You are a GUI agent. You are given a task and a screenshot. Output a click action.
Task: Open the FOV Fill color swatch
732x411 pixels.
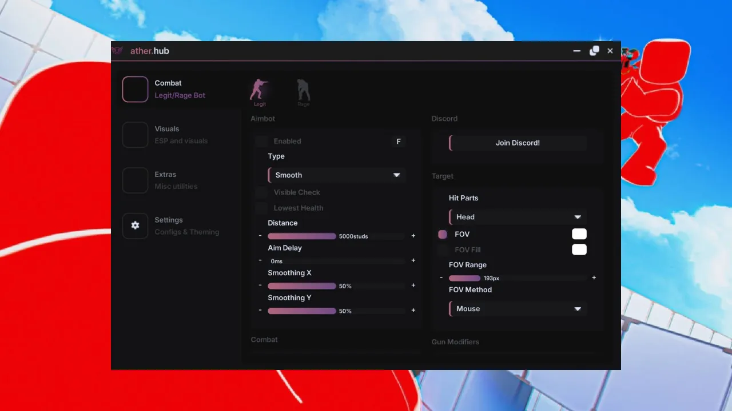coord(579,249)
